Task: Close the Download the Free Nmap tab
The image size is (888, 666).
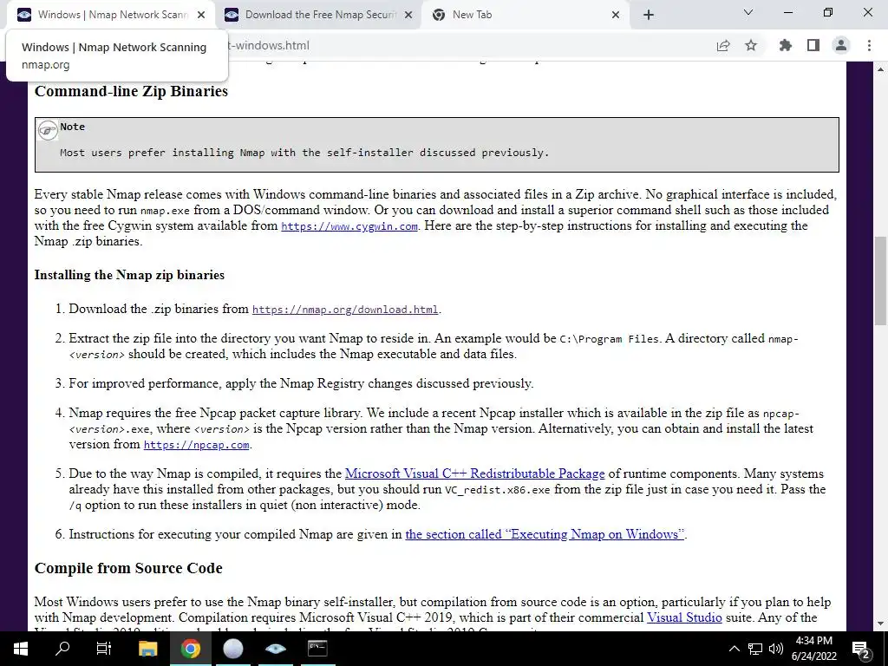Action: [408, 16]
